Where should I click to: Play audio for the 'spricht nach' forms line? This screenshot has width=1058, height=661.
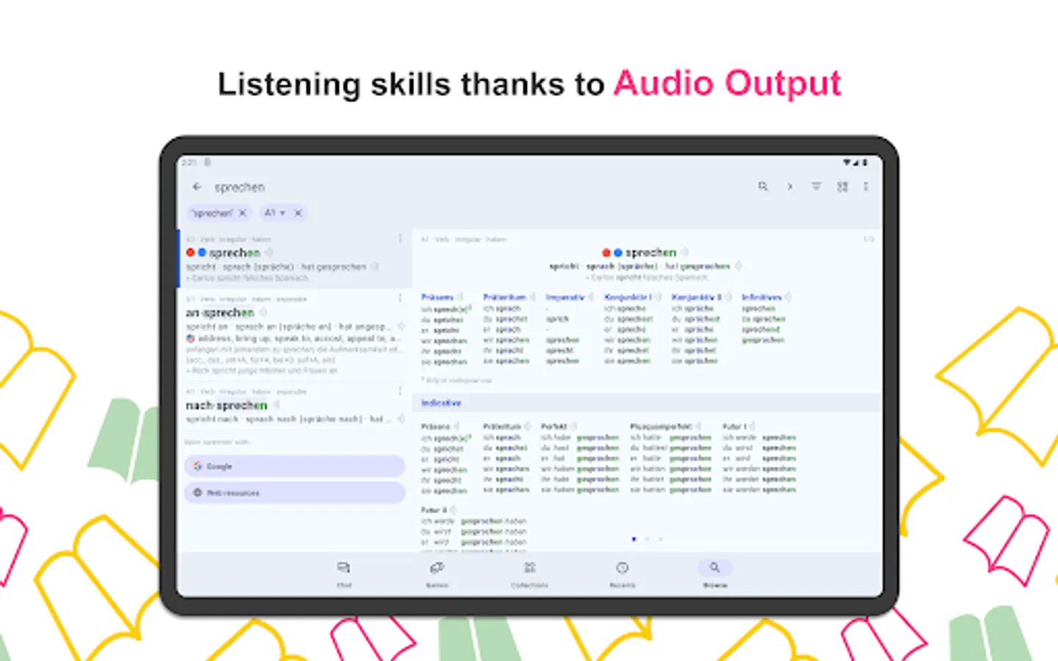pyautogui.click(x=401, y=419)
